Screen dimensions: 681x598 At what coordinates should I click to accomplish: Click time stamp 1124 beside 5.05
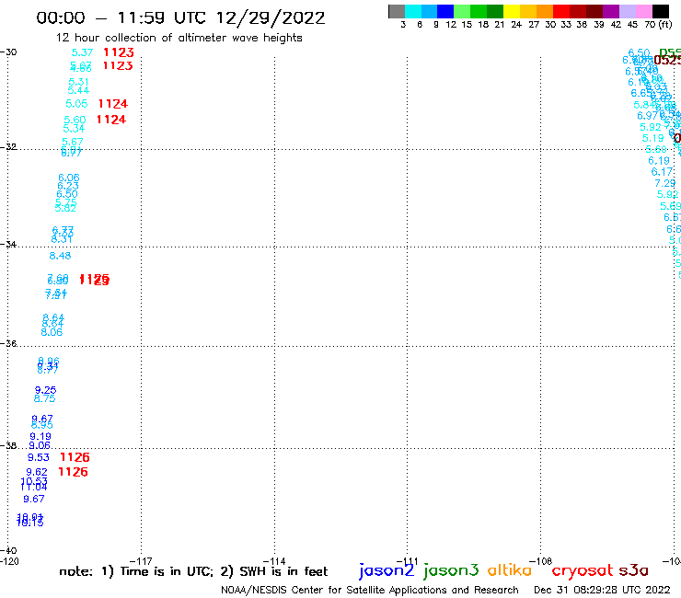pos(113,104)
